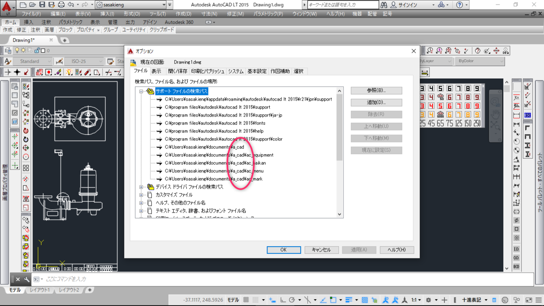This screenshot has width=544, height=306.
Task: Click the workspace gear icon in status bar
Action: tap(428, 300)
